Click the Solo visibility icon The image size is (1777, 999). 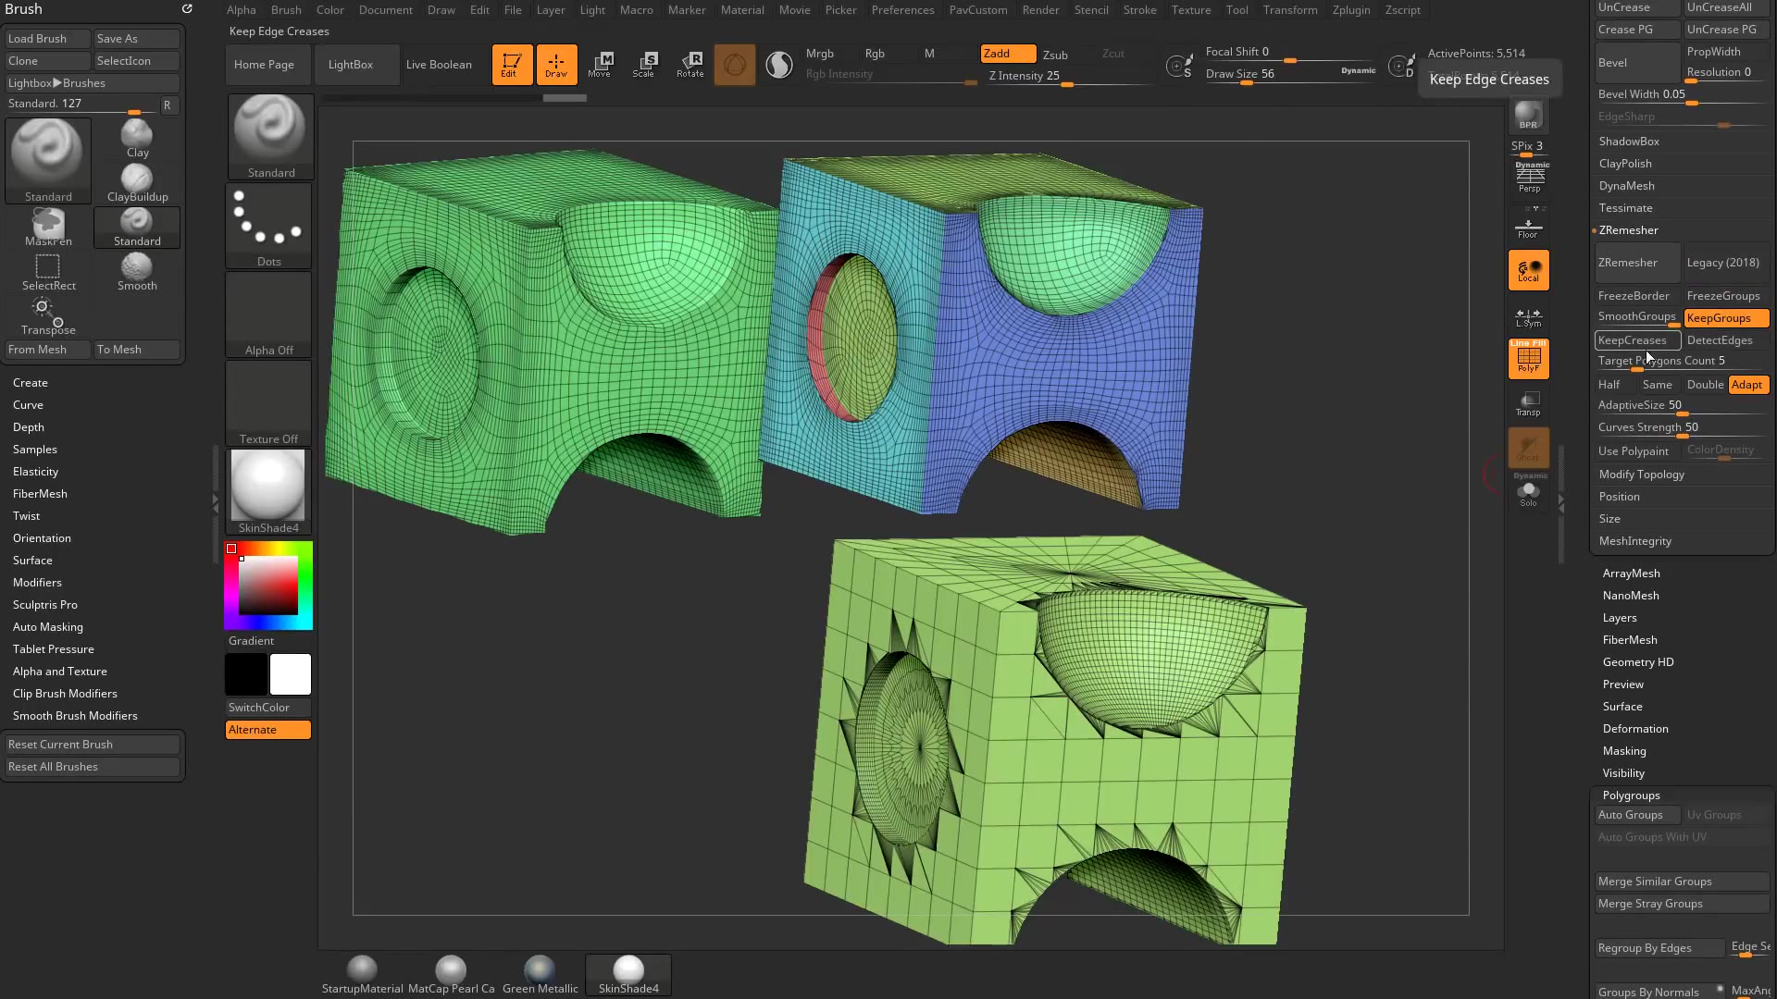[1529, 497]
